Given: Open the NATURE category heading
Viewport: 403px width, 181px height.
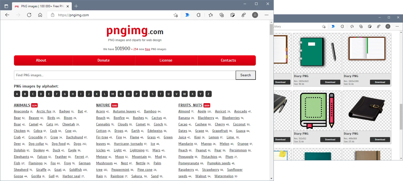Looking at the screenshot, I should pos(103,105).
